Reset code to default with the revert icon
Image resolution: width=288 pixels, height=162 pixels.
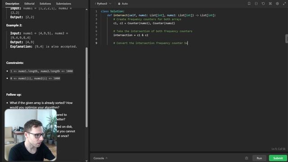[263, 4]
